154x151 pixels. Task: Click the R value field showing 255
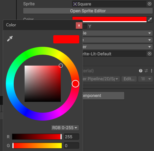71,137
